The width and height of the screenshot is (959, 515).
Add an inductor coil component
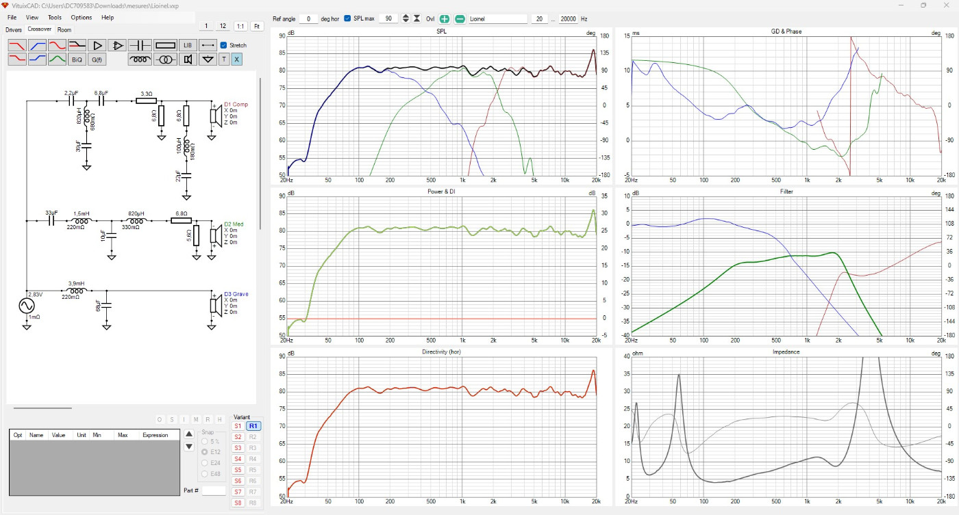click(x=140, y=60)
